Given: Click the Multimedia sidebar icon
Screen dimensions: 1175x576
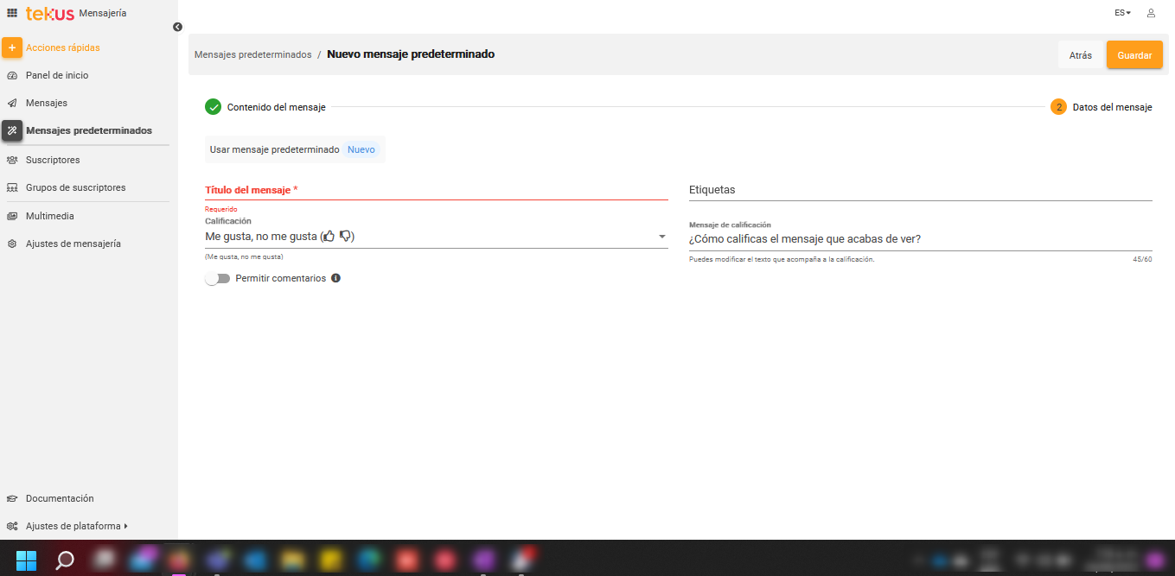Looking at the screenshot, I should click(x=12, y=216).
